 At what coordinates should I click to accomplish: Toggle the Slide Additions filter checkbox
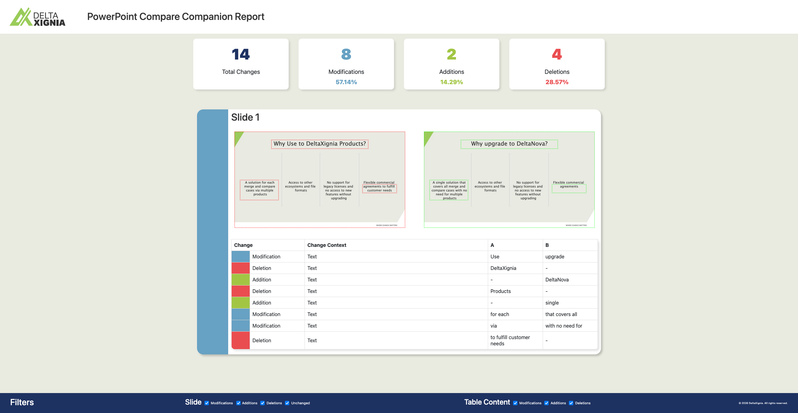tap(238, 403)
